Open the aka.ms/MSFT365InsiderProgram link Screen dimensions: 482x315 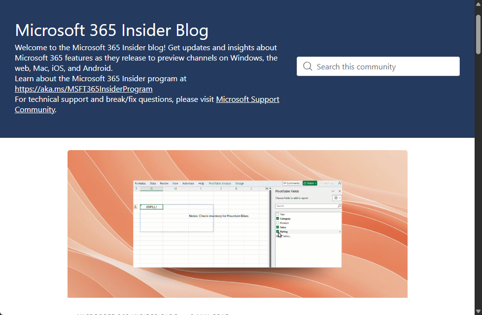pos(84,89)
